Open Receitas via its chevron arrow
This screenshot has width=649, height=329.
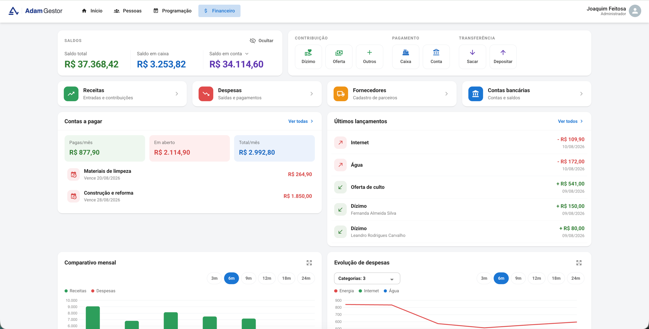tap(177, 94)
